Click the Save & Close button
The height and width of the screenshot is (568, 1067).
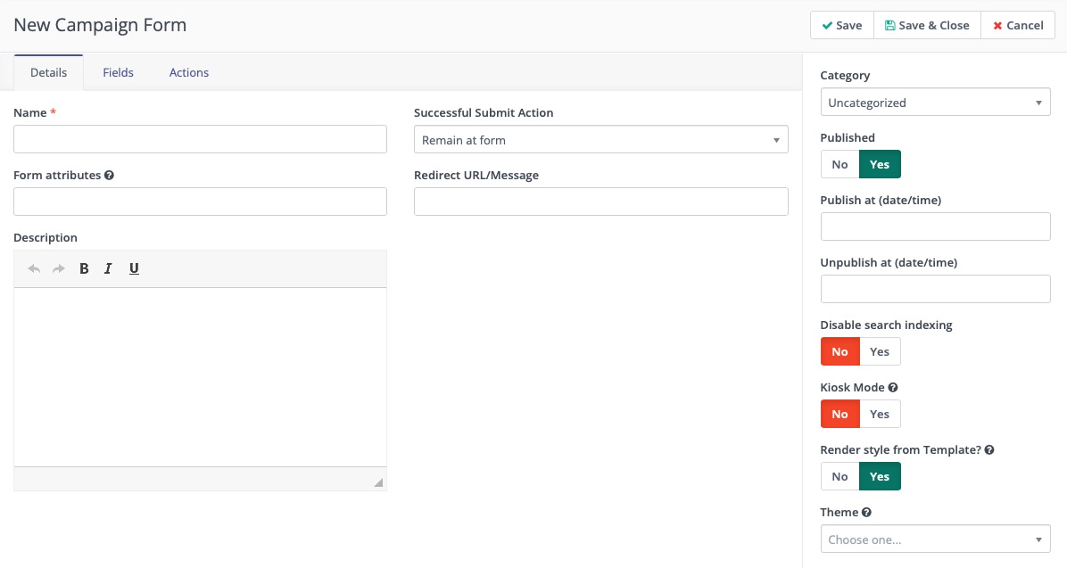pos(927,25)
